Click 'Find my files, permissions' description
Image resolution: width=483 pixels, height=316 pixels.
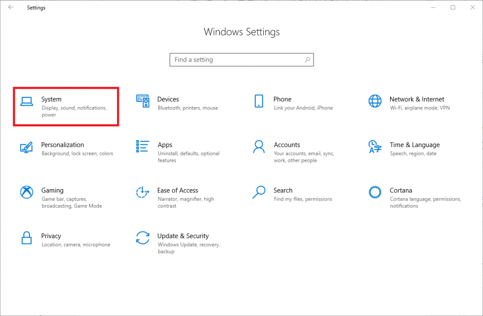303,199
